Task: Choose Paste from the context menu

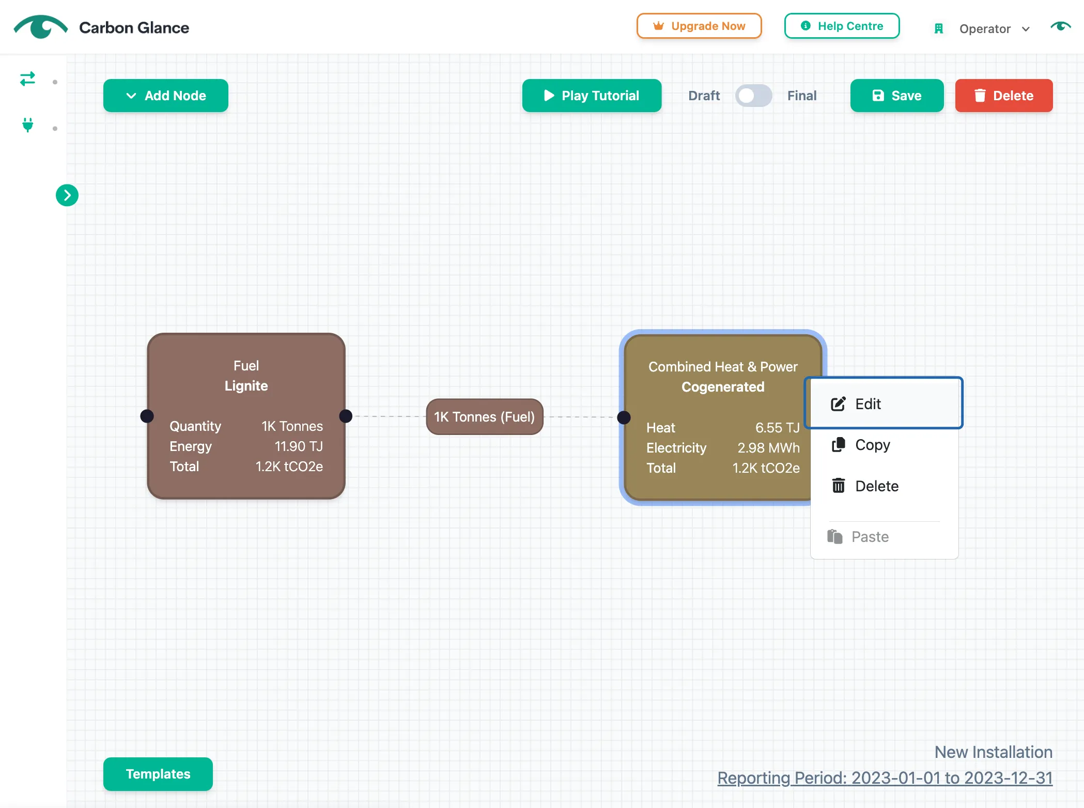Action: (884, 537)
